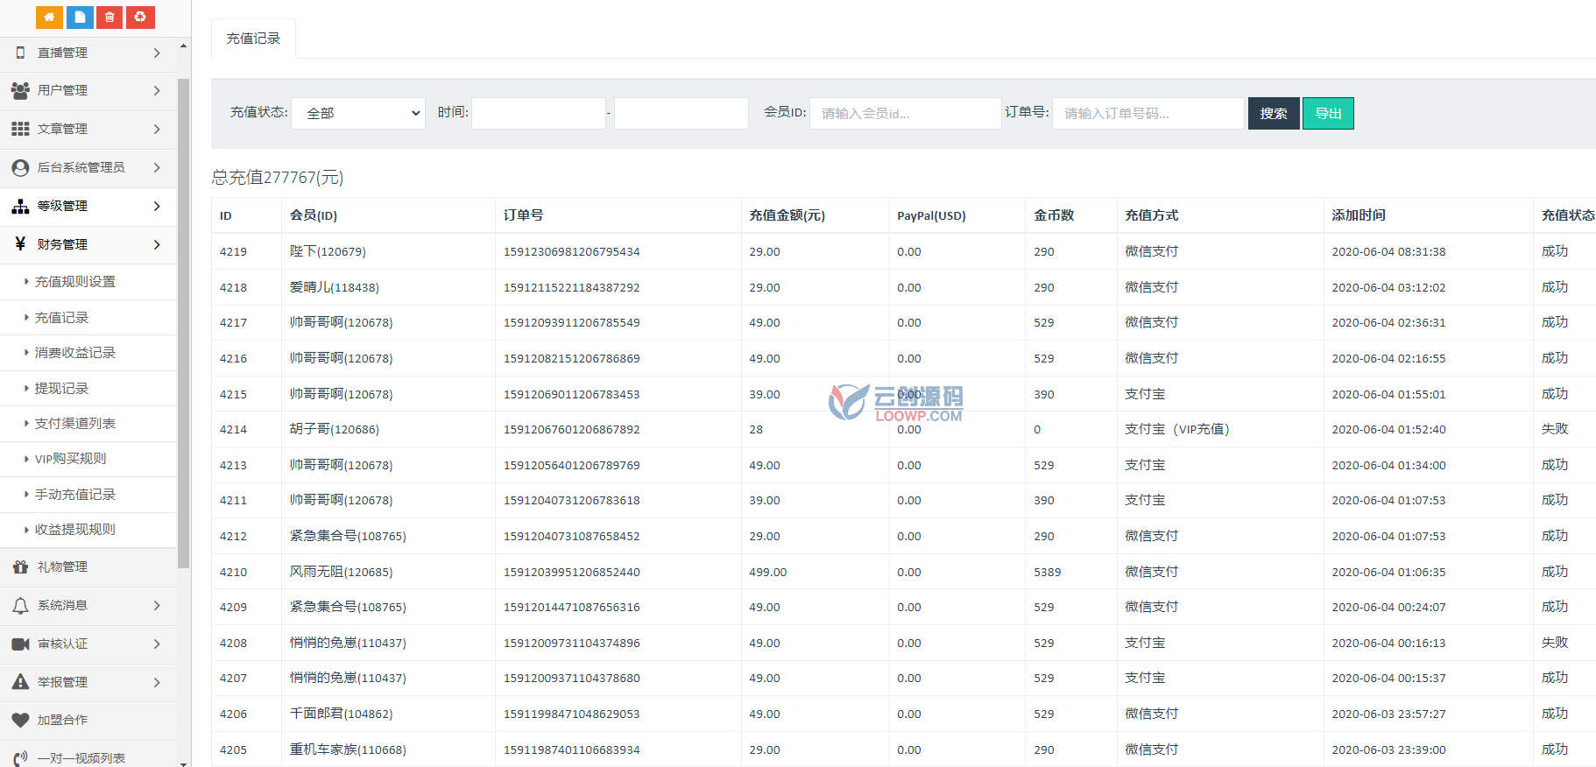
Task: Open VIP购买规则 submenu item
Action: (70, 458)
